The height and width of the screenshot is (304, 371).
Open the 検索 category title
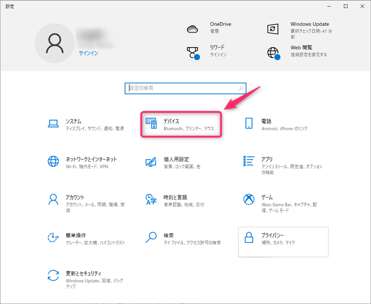click(169, 235)
